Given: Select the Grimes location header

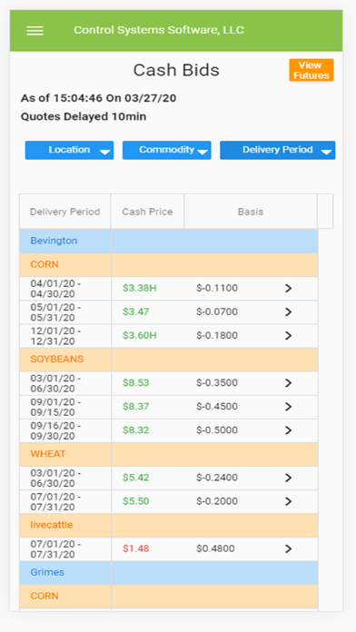Looking at the screenshot, I should coord(169,572).
